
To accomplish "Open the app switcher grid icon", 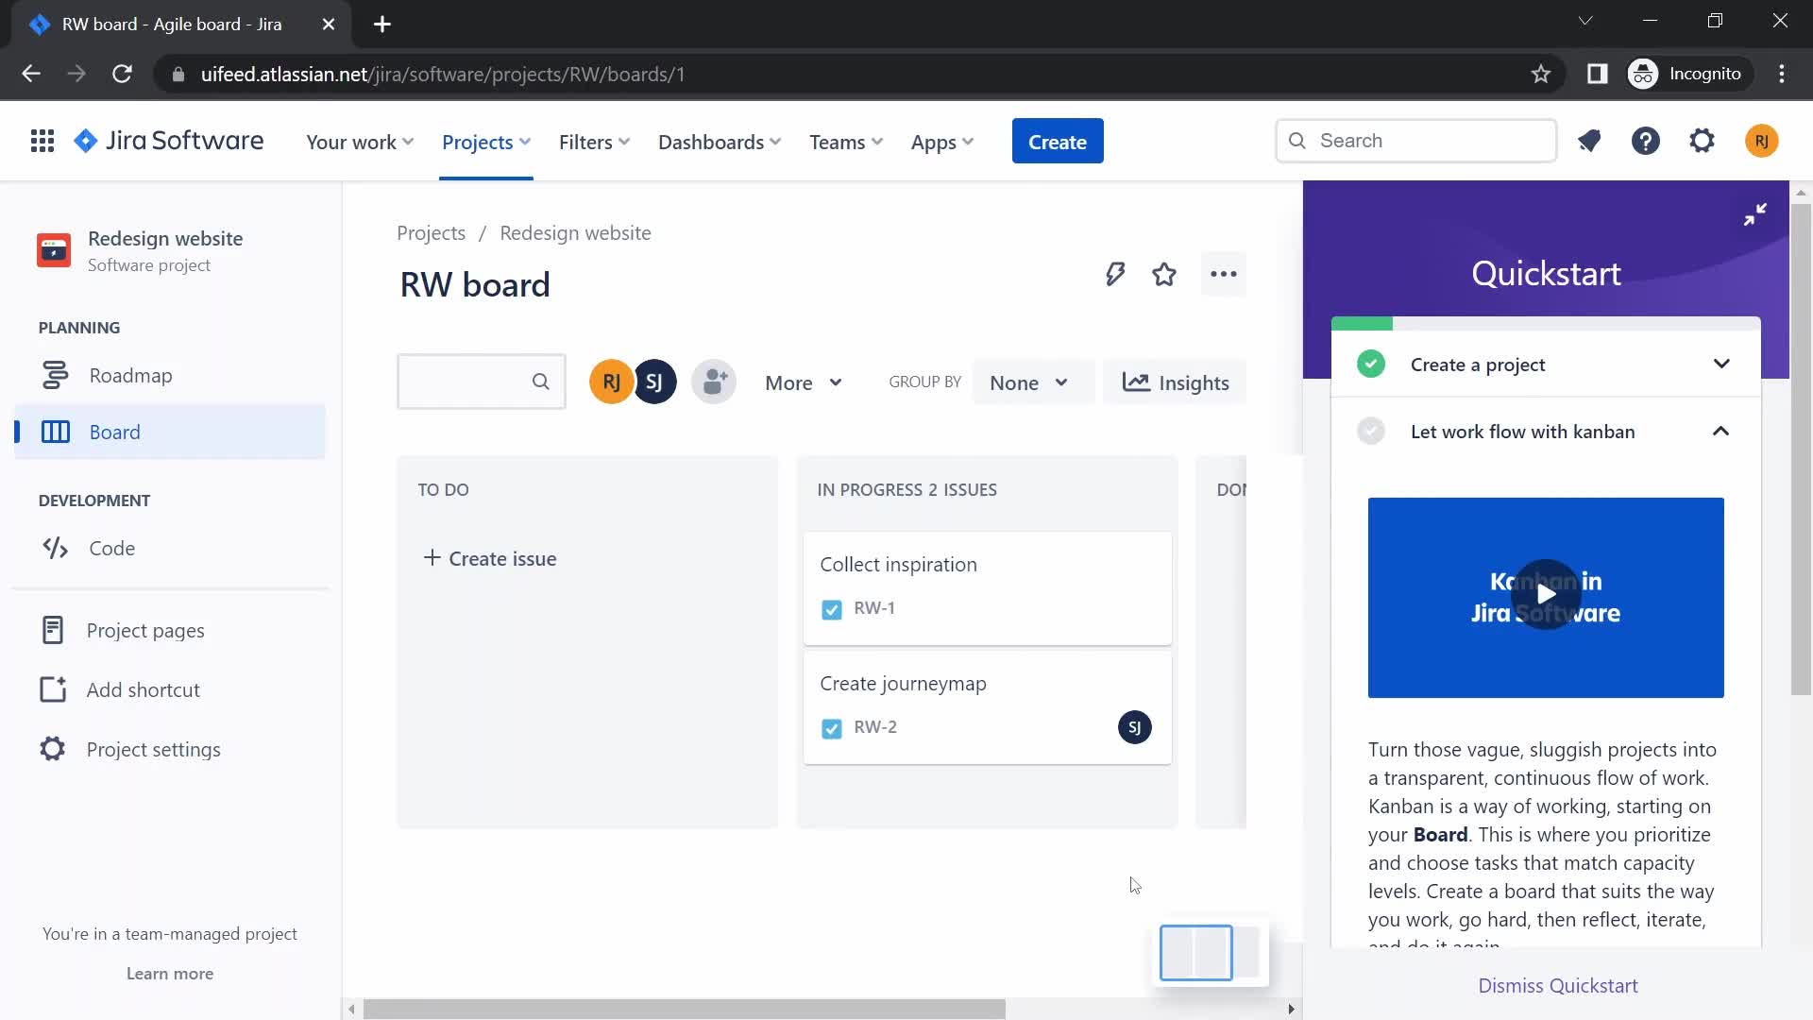I will 42,142.
